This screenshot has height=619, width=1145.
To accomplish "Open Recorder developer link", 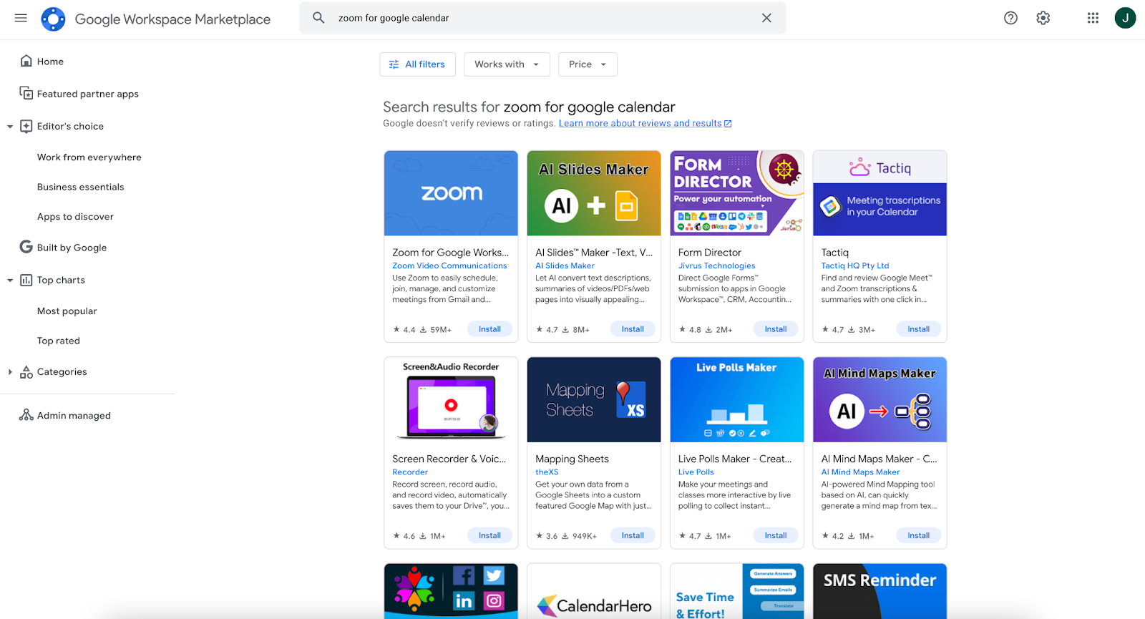I will 410,472.
